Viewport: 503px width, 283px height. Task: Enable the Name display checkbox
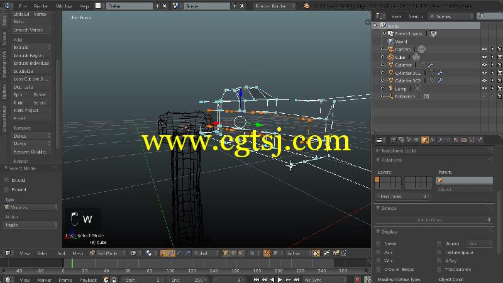[379, 243]
